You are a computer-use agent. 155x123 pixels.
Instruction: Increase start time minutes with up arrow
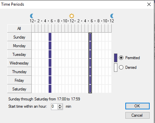[60, 105]
